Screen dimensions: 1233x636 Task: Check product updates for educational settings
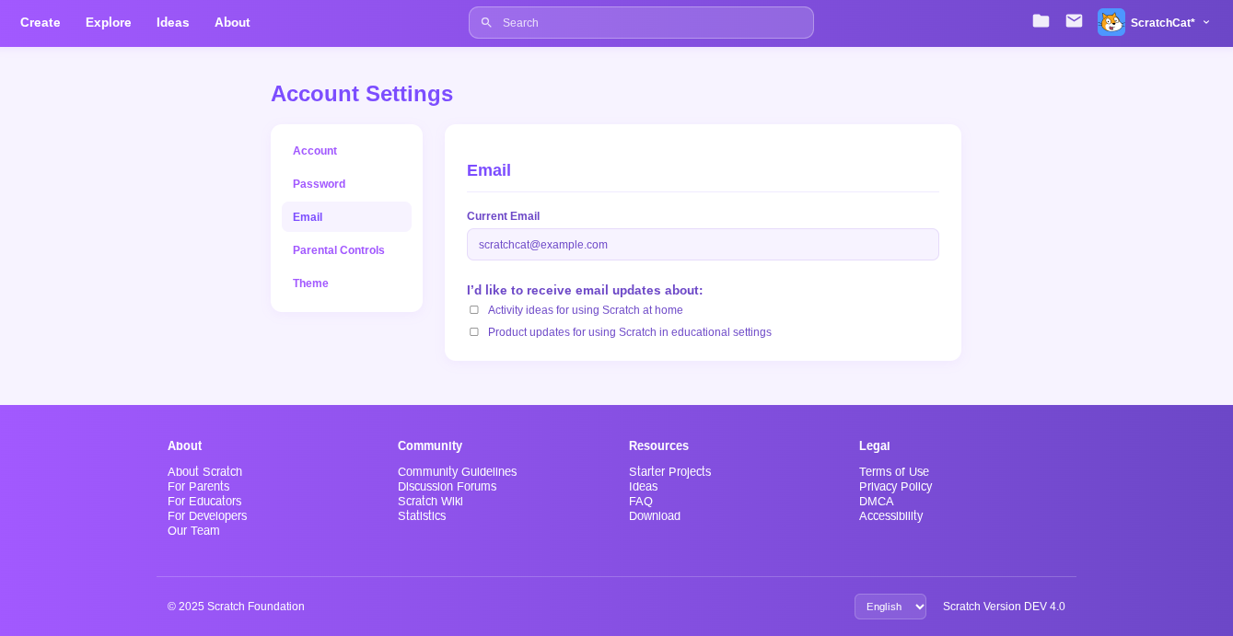(x=474, y=332)
